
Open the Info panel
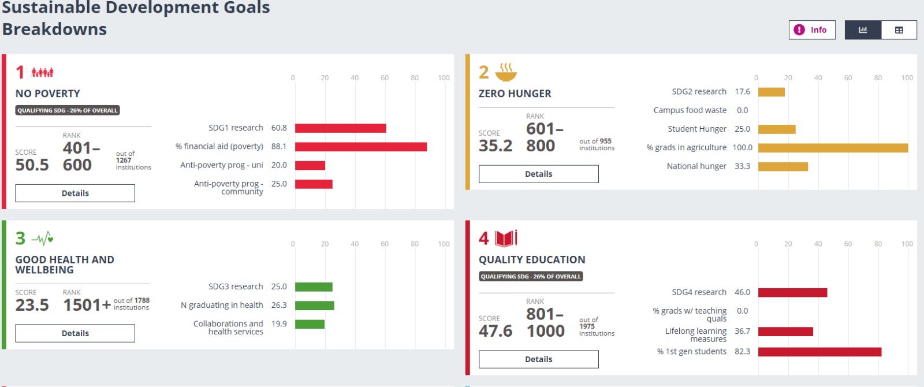pyautogui.click(x=812, y=30)
